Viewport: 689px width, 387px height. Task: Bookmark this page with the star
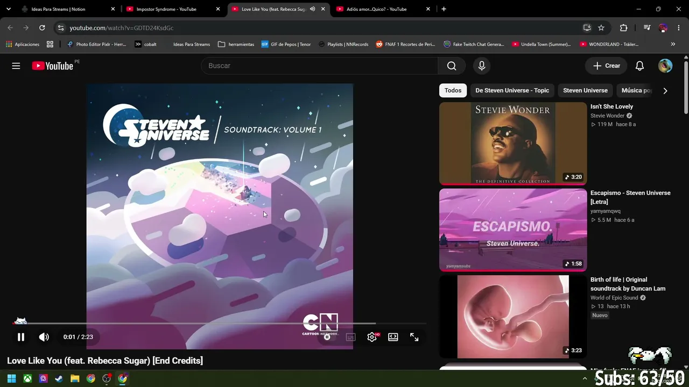coord(601,28)
